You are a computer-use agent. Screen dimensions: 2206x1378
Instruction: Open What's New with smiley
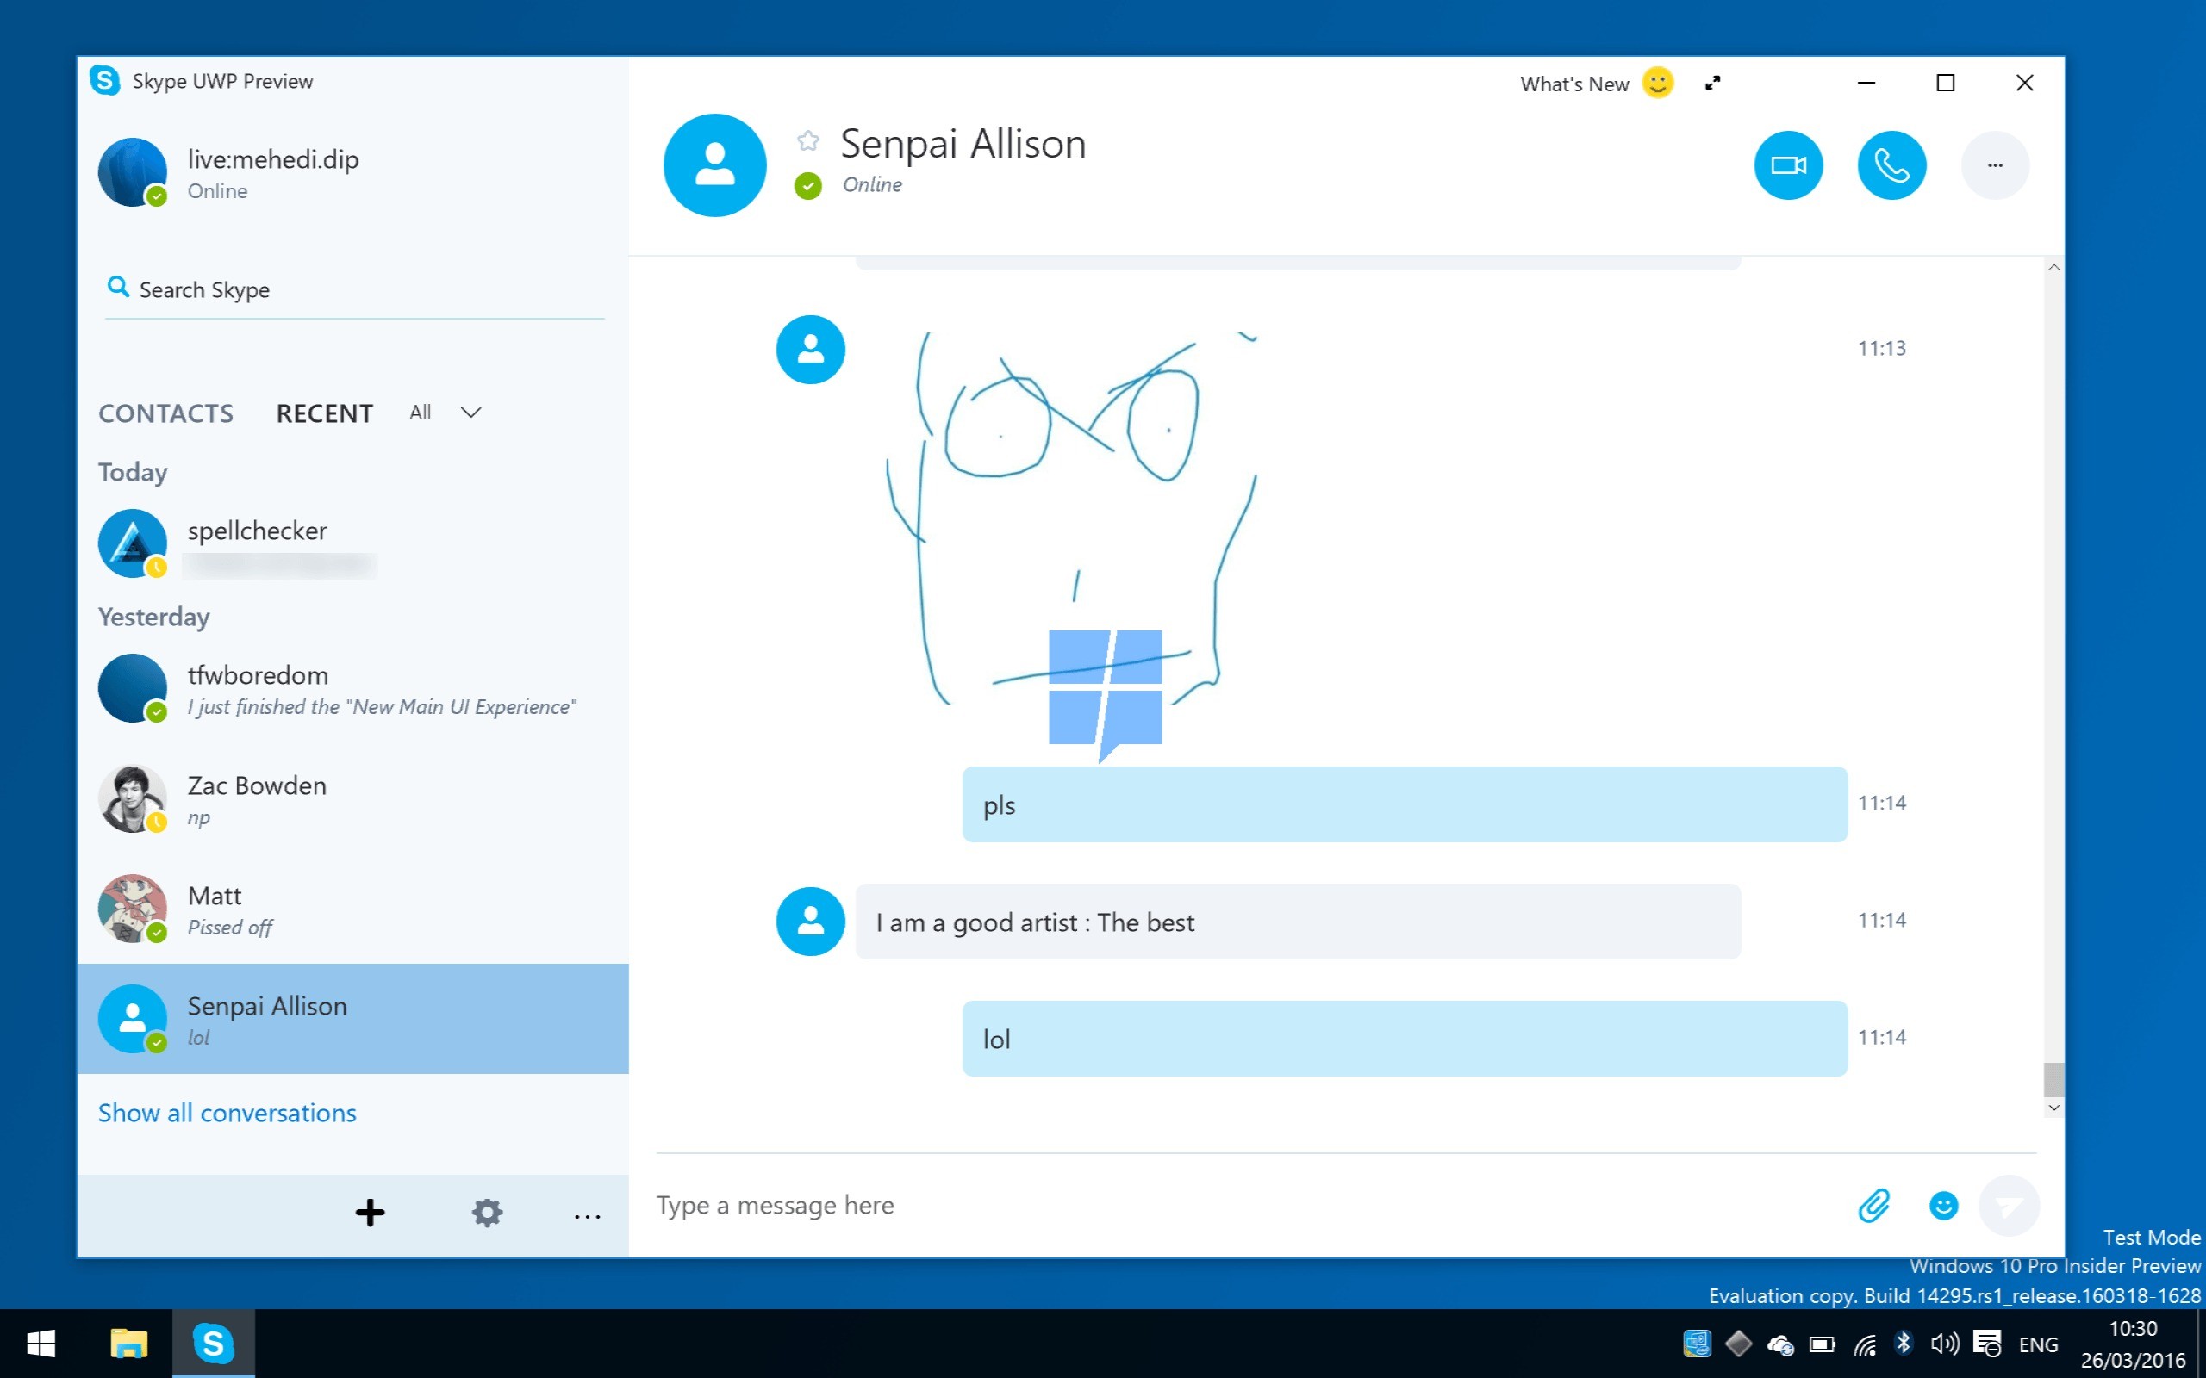(x=1595, y=83)
